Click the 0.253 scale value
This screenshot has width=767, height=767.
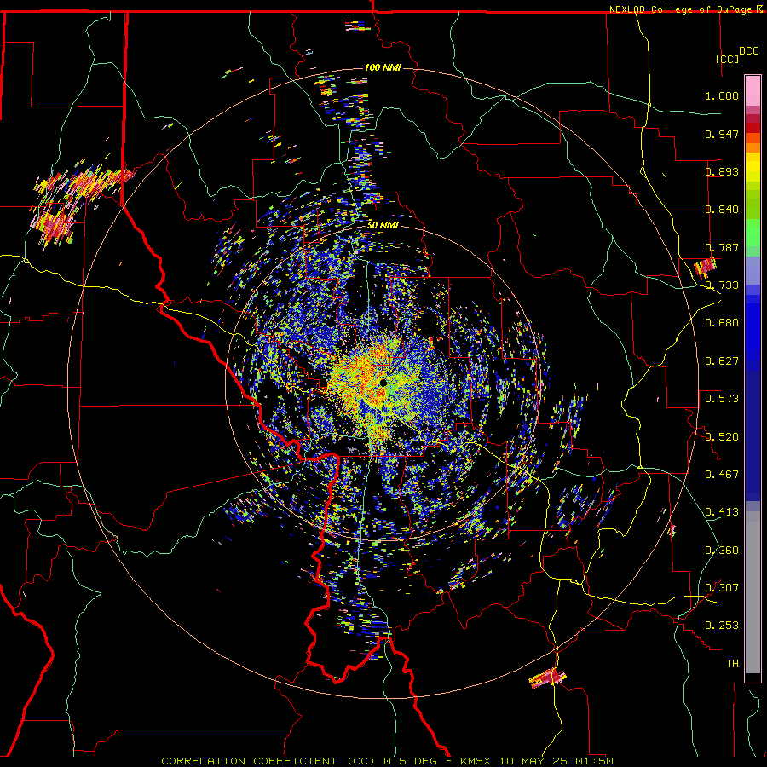tap(722, 626)
